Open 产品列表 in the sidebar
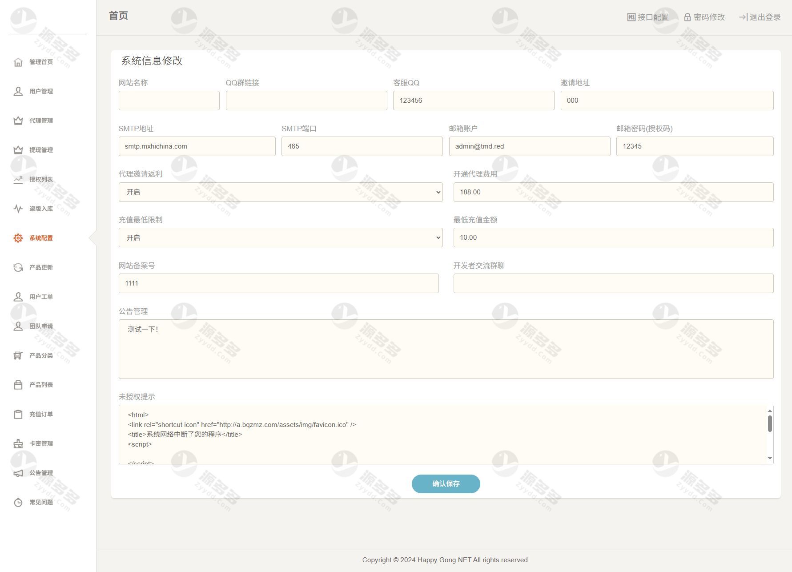The width and height of the screenshot is (792, 572). click(41, 385)
